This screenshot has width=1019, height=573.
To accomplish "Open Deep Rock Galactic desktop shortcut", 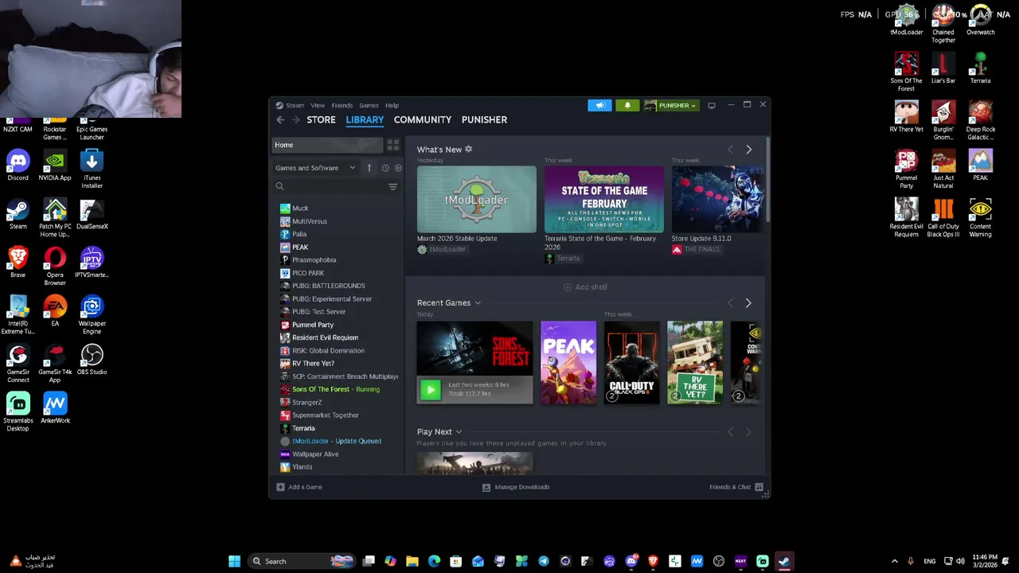I will 980,122.
